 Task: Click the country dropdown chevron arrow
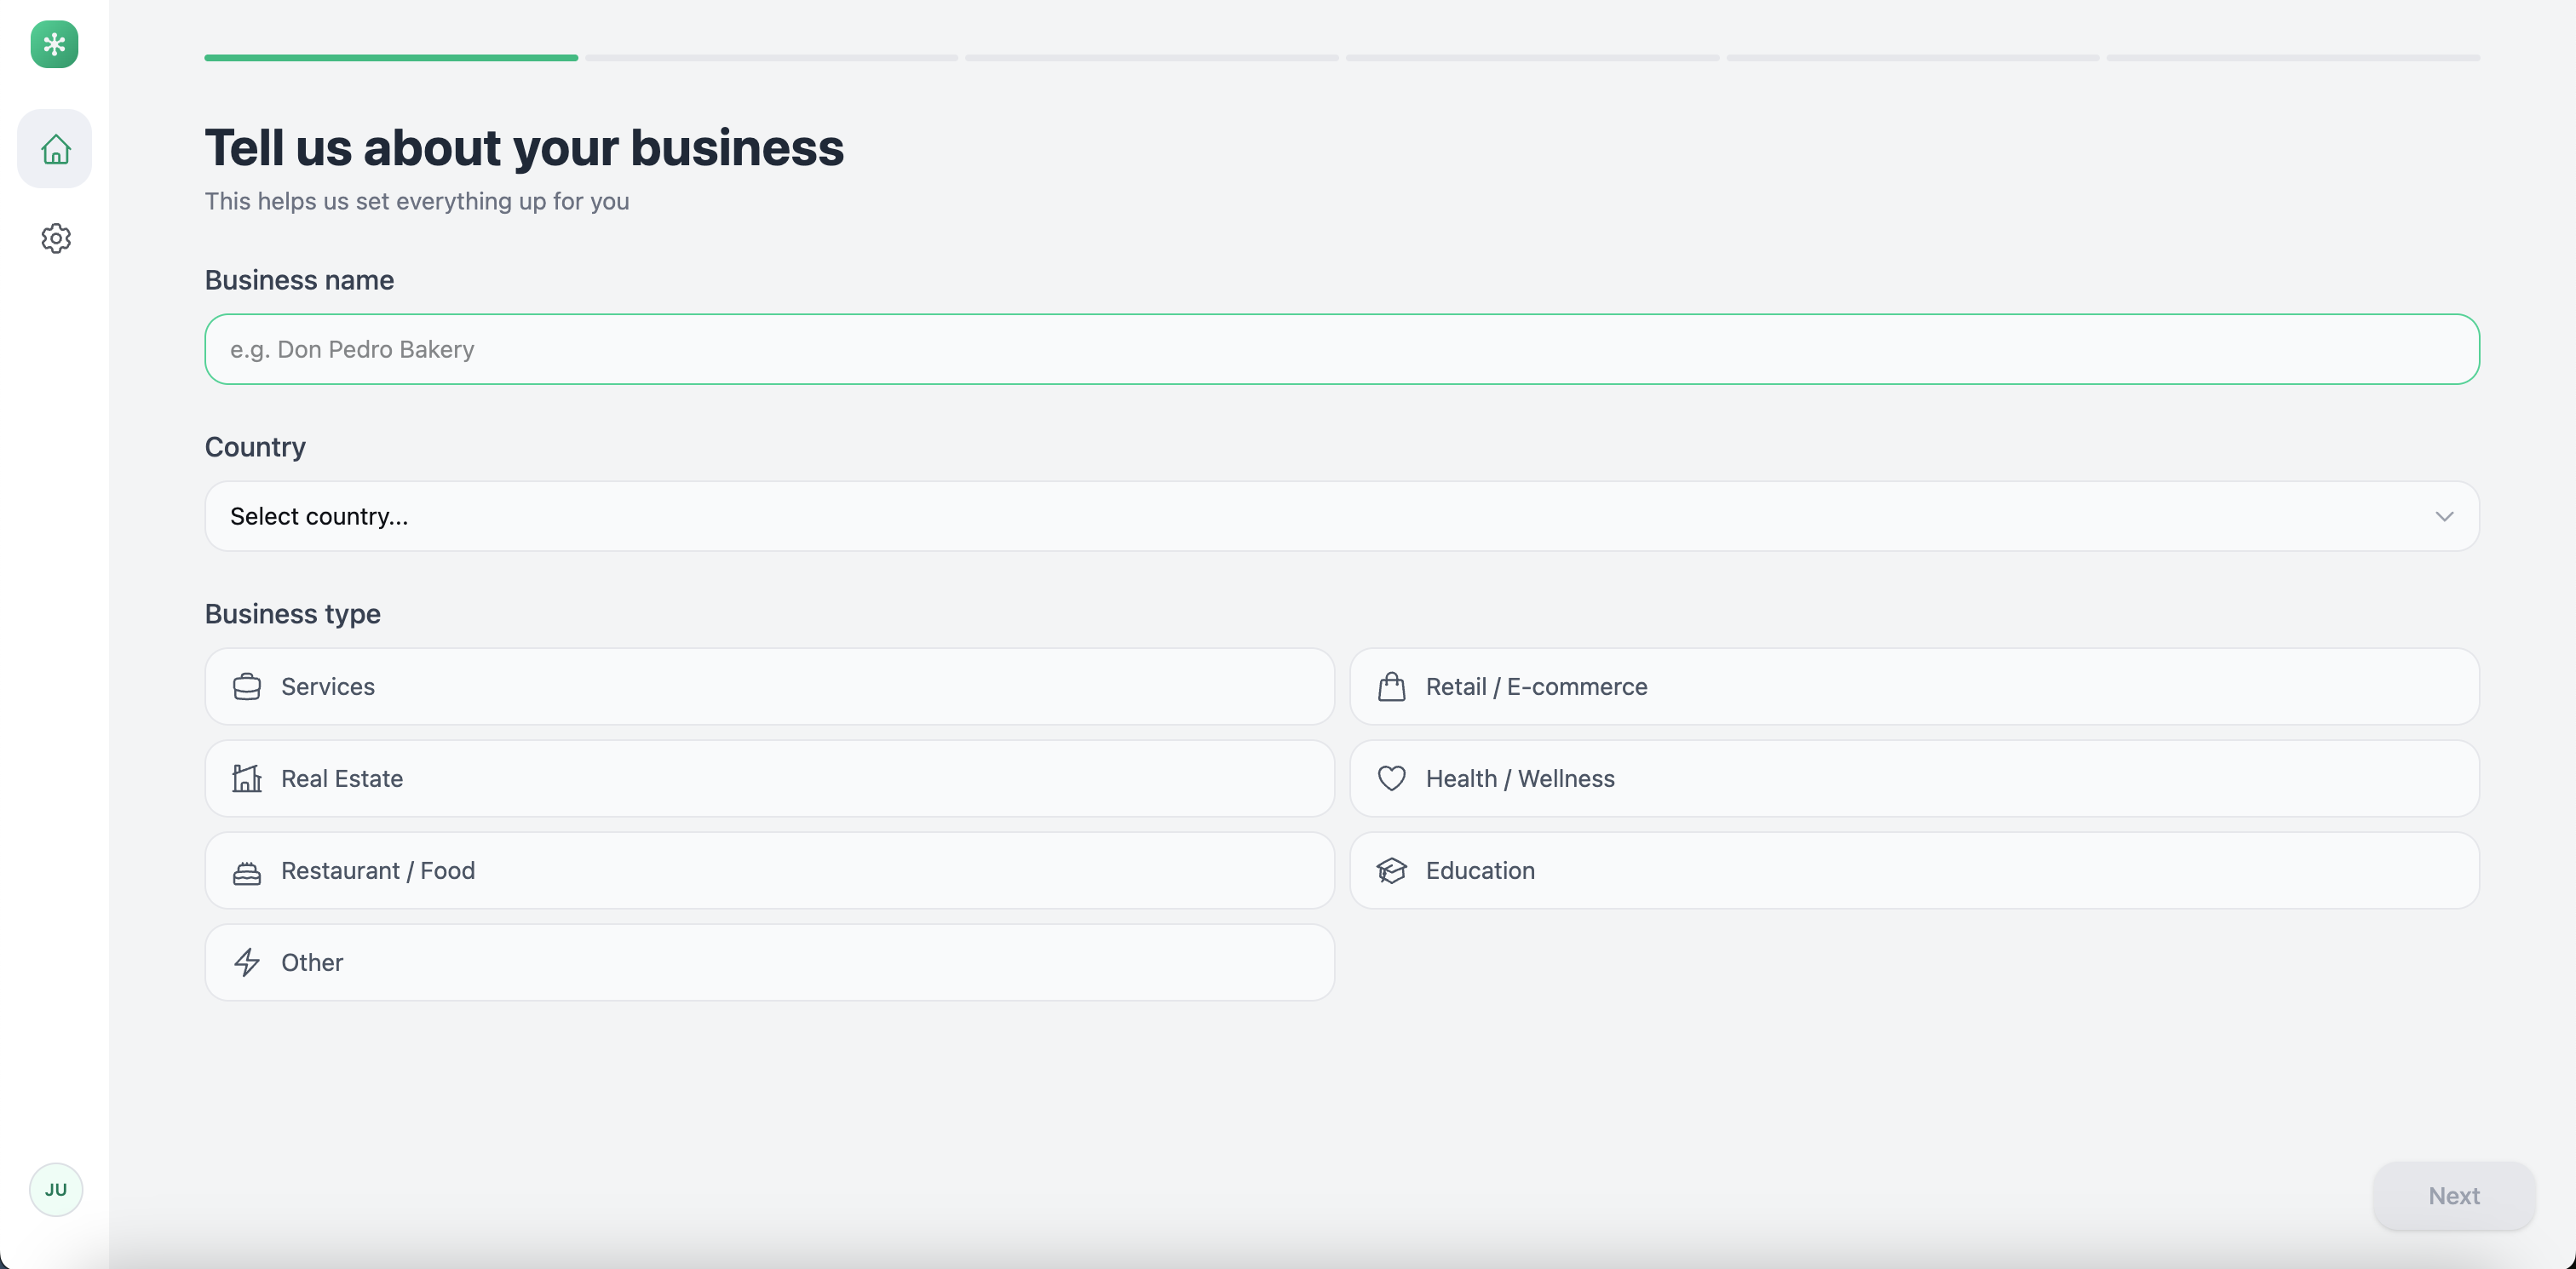[2443, 516]
